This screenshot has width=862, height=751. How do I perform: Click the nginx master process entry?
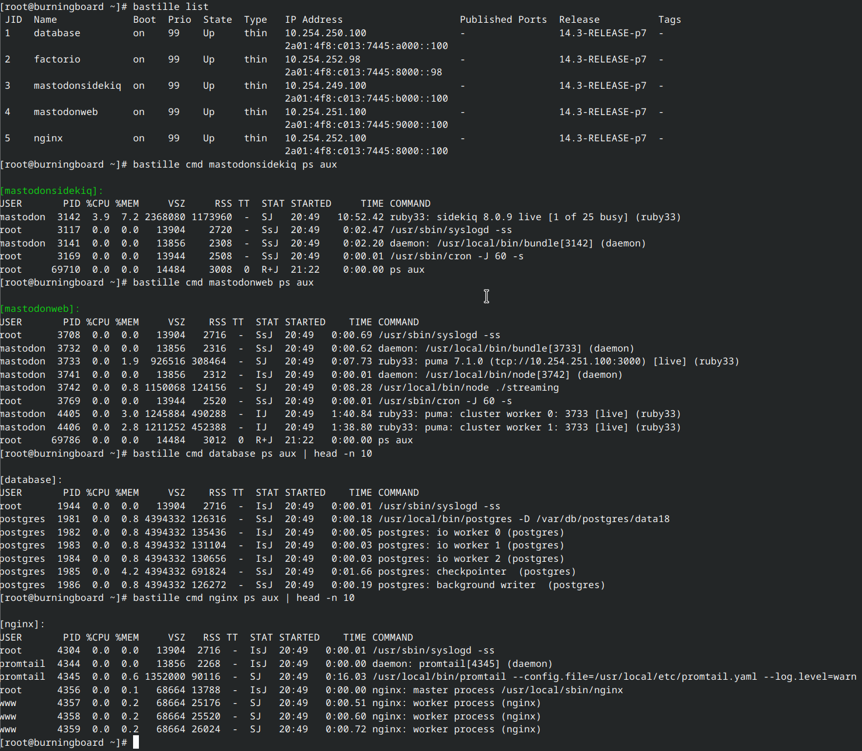coord(497,690)
